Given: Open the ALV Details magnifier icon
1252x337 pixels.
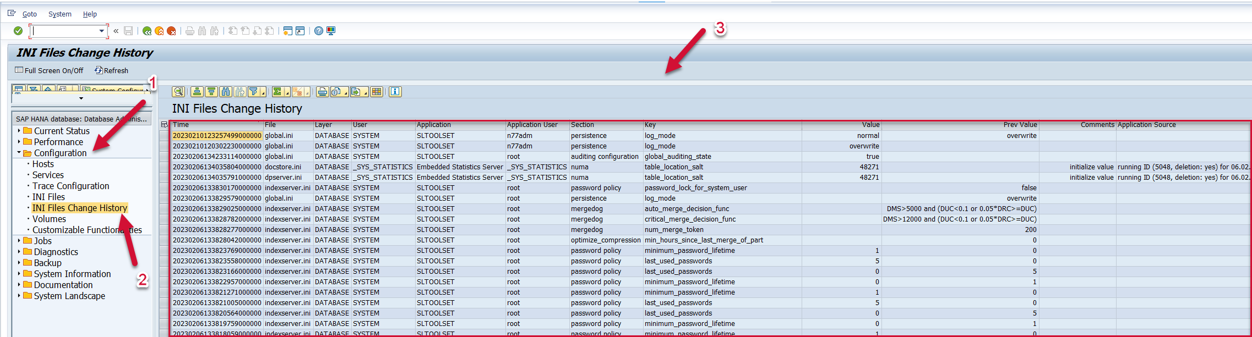Looking at the screenshot, I should 178,92.
